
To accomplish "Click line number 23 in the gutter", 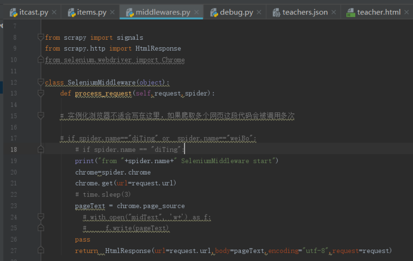I will (x=14, y=206).
